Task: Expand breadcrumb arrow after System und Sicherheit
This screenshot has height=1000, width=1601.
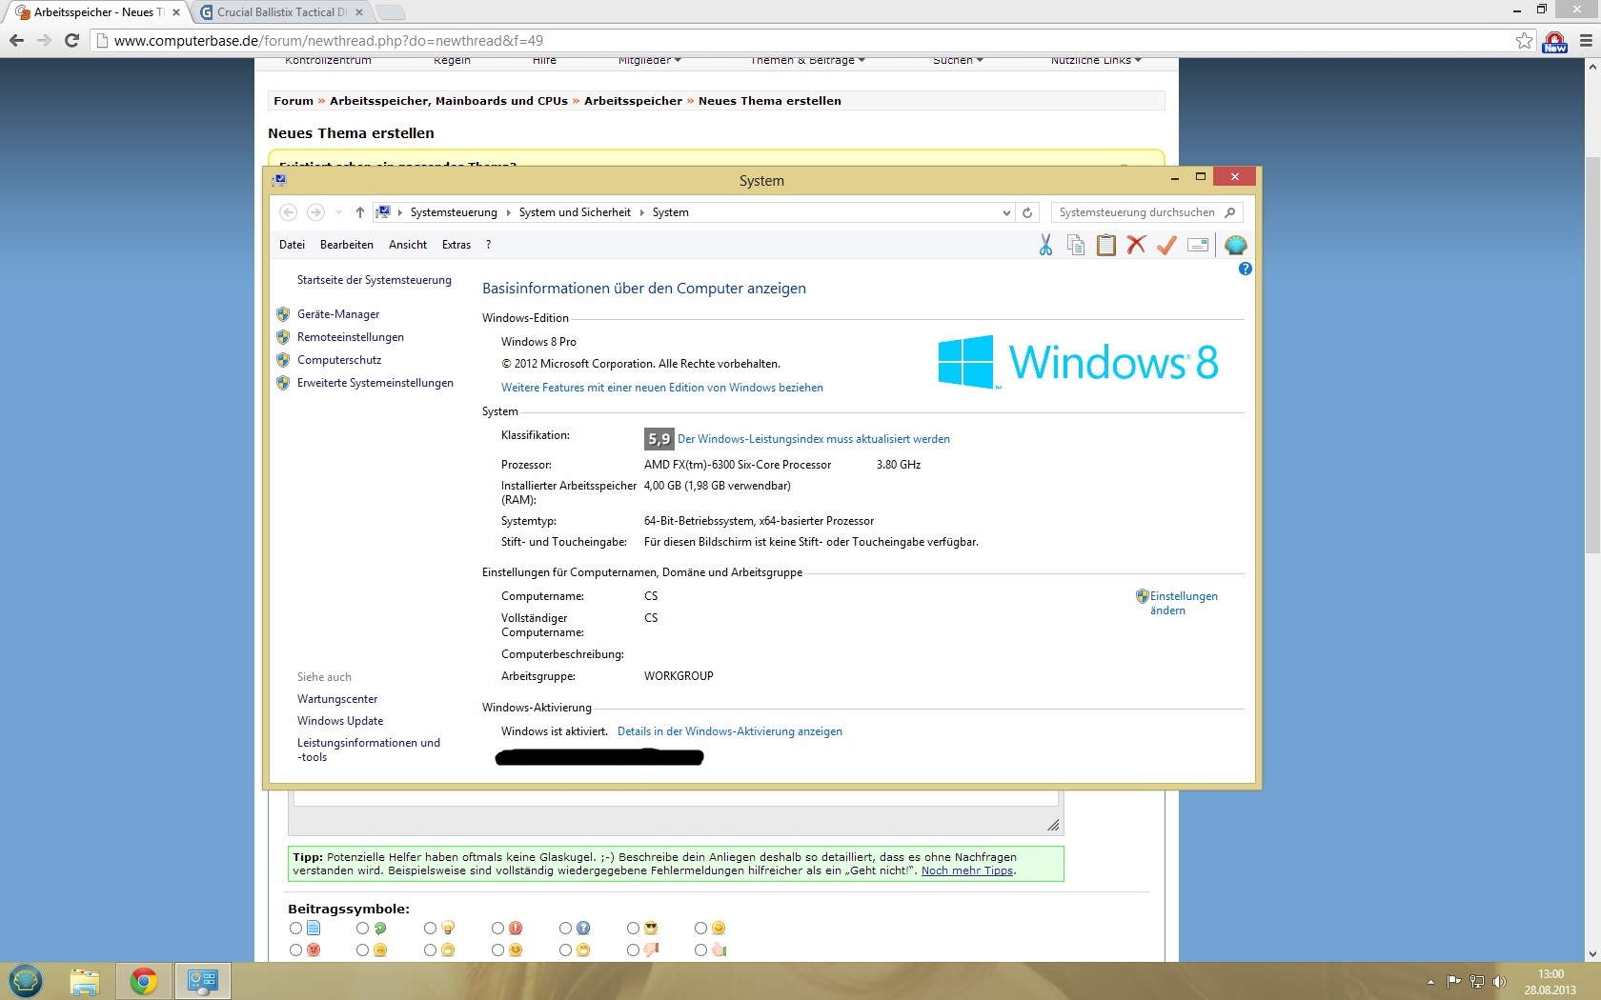Action: [x=641, y=212]
